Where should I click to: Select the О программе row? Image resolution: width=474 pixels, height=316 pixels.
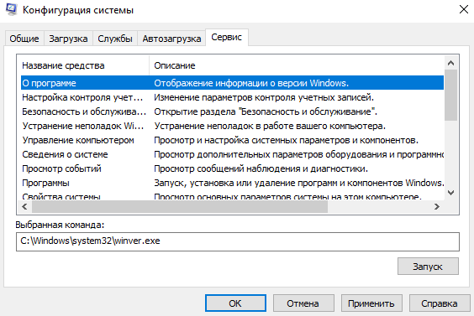pos(232,83)
